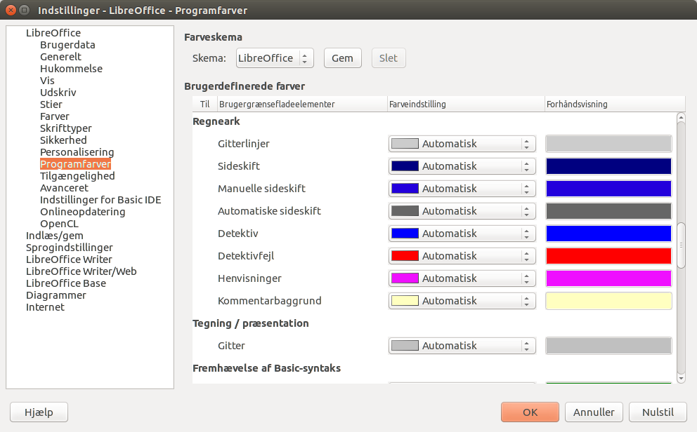Select Vis in the options tree

tap(47, 81)
